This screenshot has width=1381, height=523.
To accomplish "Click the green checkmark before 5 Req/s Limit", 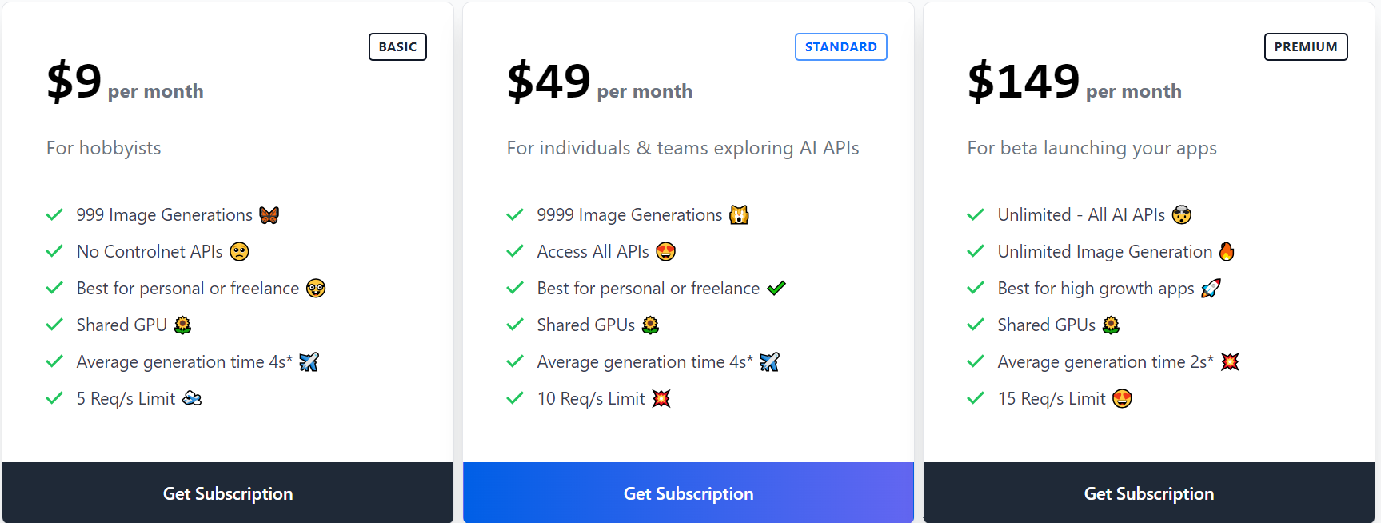I will coord(54,398).
